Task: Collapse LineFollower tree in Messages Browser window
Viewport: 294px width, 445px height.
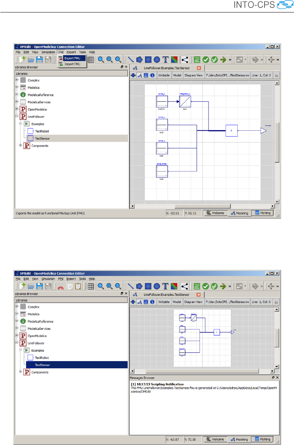Action: click(17, 343)
